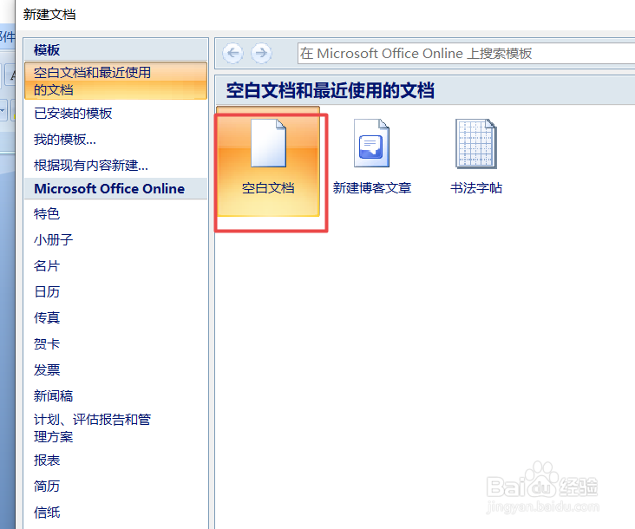This screenshot has height=529, width=635.
Task: Select the 信纸 template category
Action: coord(47,513)
